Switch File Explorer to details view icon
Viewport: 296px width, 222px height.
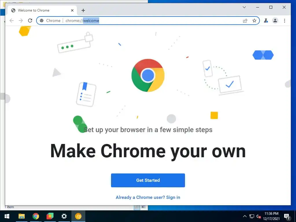pyautogui.click(x=137, y=207)
